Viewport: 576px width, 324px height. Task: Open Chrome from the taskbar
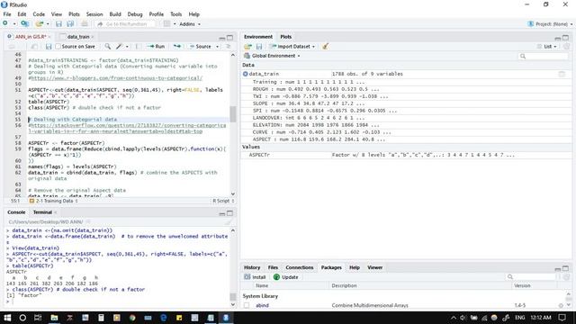pyautogui.click(x=132, y=318)
